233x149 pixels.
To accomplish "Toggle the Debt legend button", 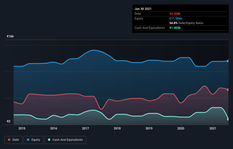I will pos(13,140).
